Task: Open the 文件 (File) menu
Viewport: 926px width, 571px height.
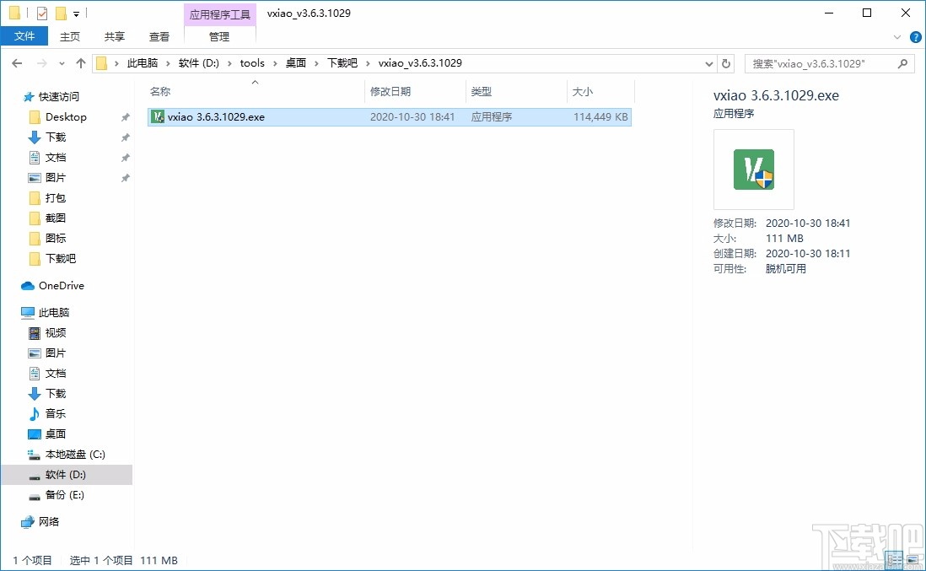Action: pyautogui.click(x=24, y=36)
